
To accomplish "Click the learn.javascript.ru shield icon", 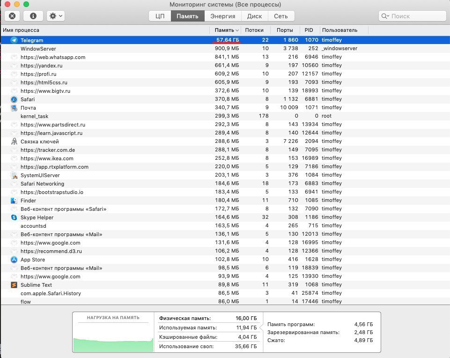I will [x=14, y=133].
